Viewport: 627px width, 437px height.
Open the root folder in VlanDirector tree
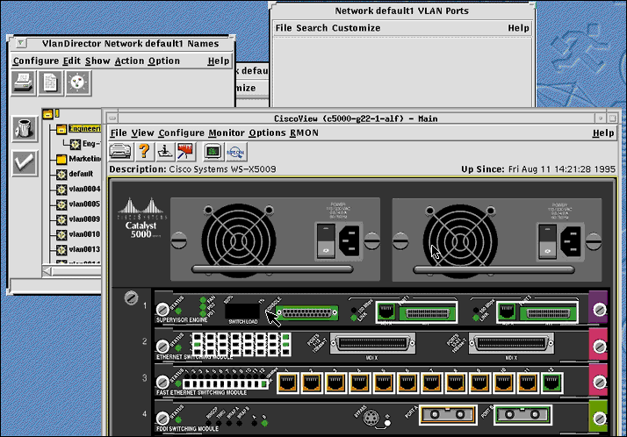tap(47, 114)
